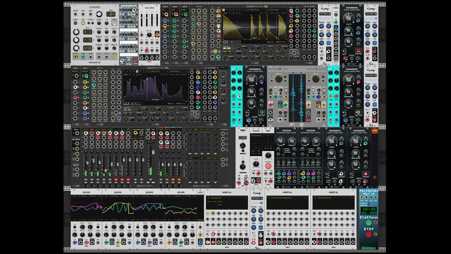The image size is (451, 254).
Task: Click the left DELAY knob on Prism of Perception
Action: (279, 79)
